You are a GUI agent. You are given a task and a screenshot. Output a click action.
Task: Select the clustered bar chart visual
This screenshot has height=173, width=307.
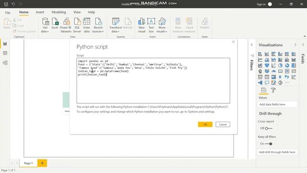point(273,54)
